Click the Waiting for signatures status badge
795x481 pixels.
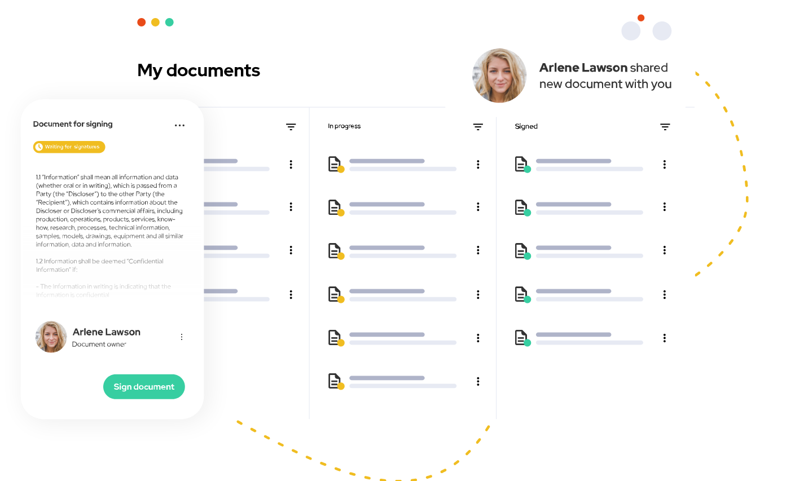(x=69, y=147)
